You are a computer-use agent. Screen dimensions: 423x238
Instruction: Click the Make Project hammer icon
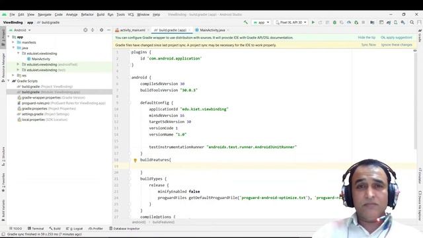tap(245, 22)
